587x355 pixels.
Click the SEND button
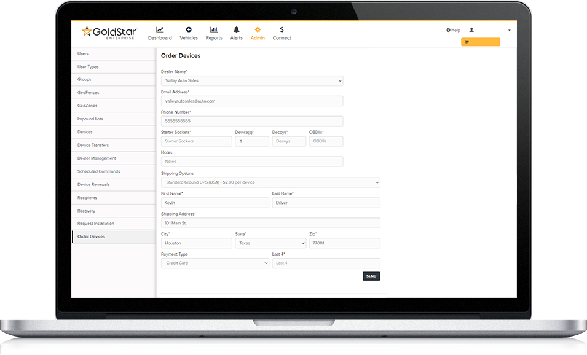tap(371, 276)
